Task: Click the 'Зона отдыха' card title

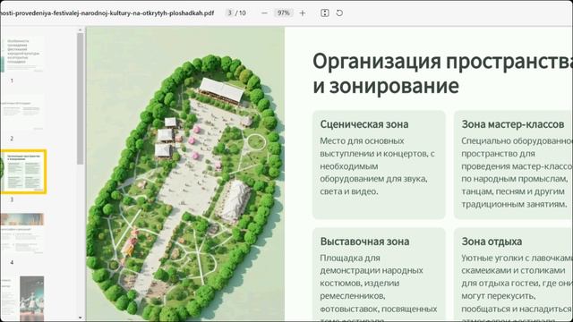Action: click(492, 241)
